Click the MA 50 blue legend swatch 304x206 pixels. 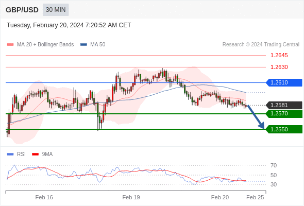click(83, 45)
